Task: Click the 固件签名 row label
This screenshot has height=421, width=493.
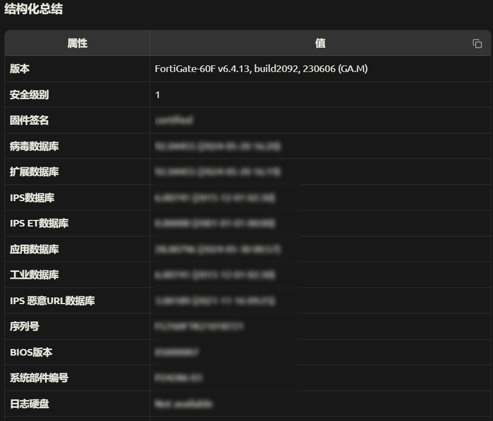Action: pyautogui.click(x=29, y=120)
